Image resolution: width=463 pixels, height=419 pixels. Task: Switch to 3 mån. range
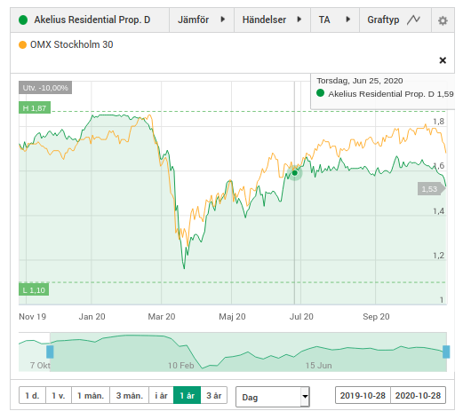pyautogui.click(x=130, y=395)
